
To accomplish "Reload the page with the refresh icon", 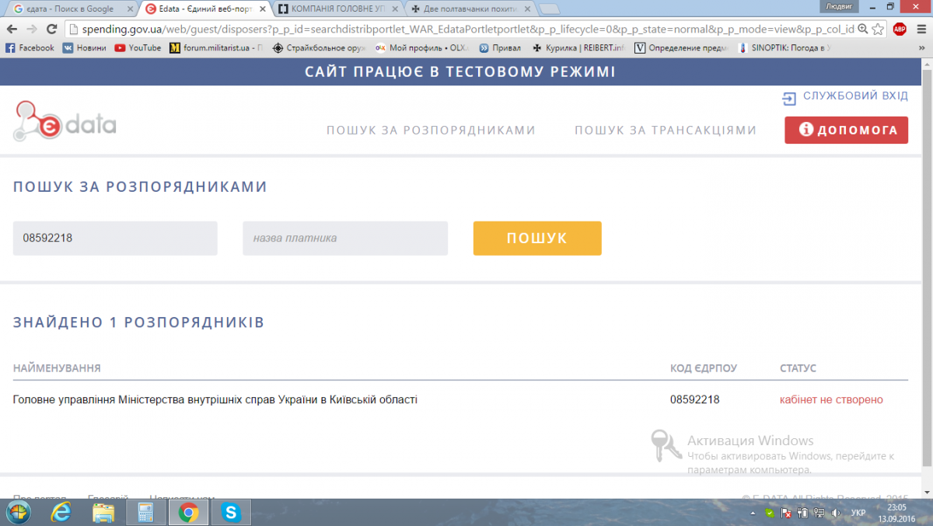I will click(x=52, y=29).
